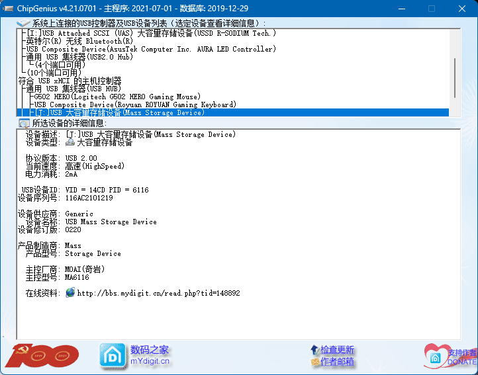Click the 检查更新 link
Viewport: 478px width, 375px height.
coord(337,349)
